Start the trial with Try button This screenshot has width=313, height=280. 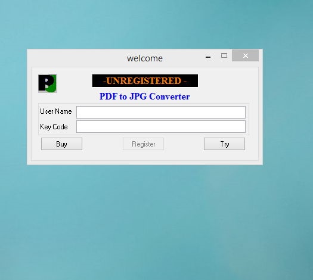(x=224, y=144)
